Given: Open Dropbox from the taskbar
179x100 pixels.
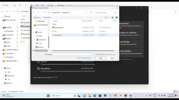Looking at the screenshot, I should (105, 96).
